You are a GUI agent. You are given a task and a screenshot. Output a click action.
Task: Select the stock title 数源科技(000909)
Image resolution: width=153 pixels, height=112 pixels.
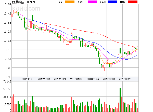(x=24, y=2)
